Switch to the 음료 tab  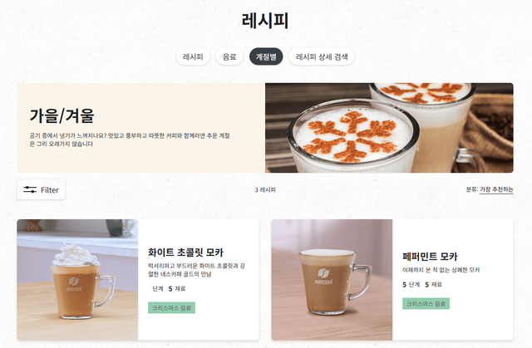pos(229,56)
